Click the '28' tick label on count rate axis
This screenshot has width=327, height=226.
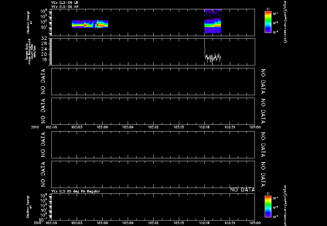(44, 44)
